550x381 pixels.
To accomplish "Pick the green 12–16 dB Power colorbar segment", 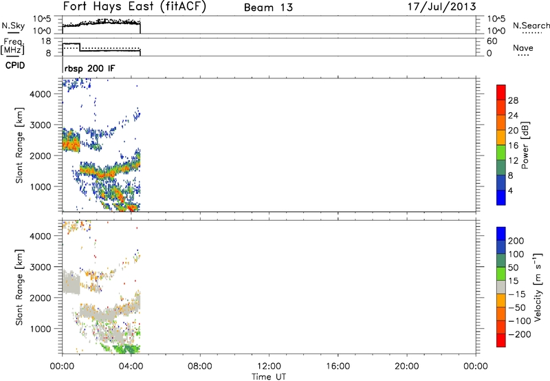I will [501, 152].
